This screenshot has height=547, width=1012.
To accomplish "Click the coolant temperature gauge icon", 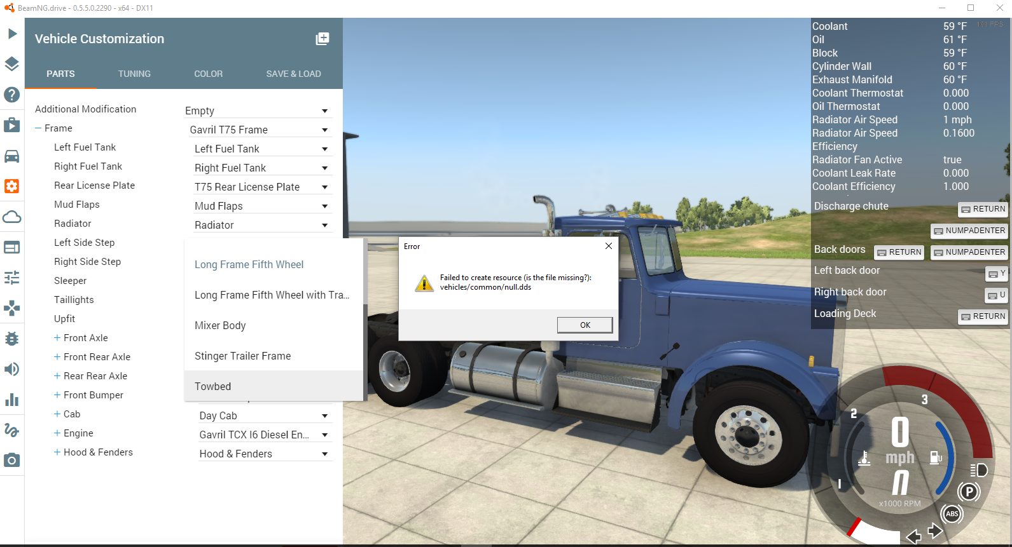I will [864, 458].
